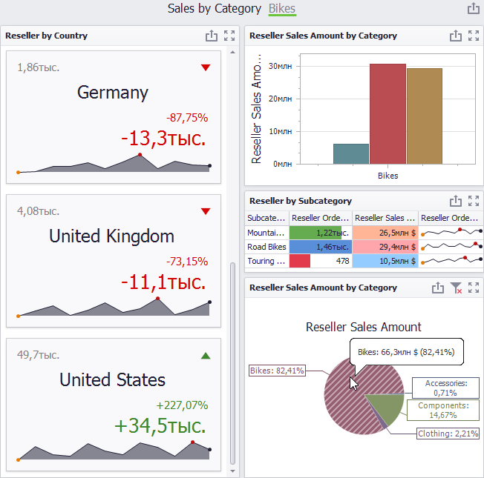Screen dimensions: 484x478
Task: Export the Reseller by Country panel
Action: [212, 36]
